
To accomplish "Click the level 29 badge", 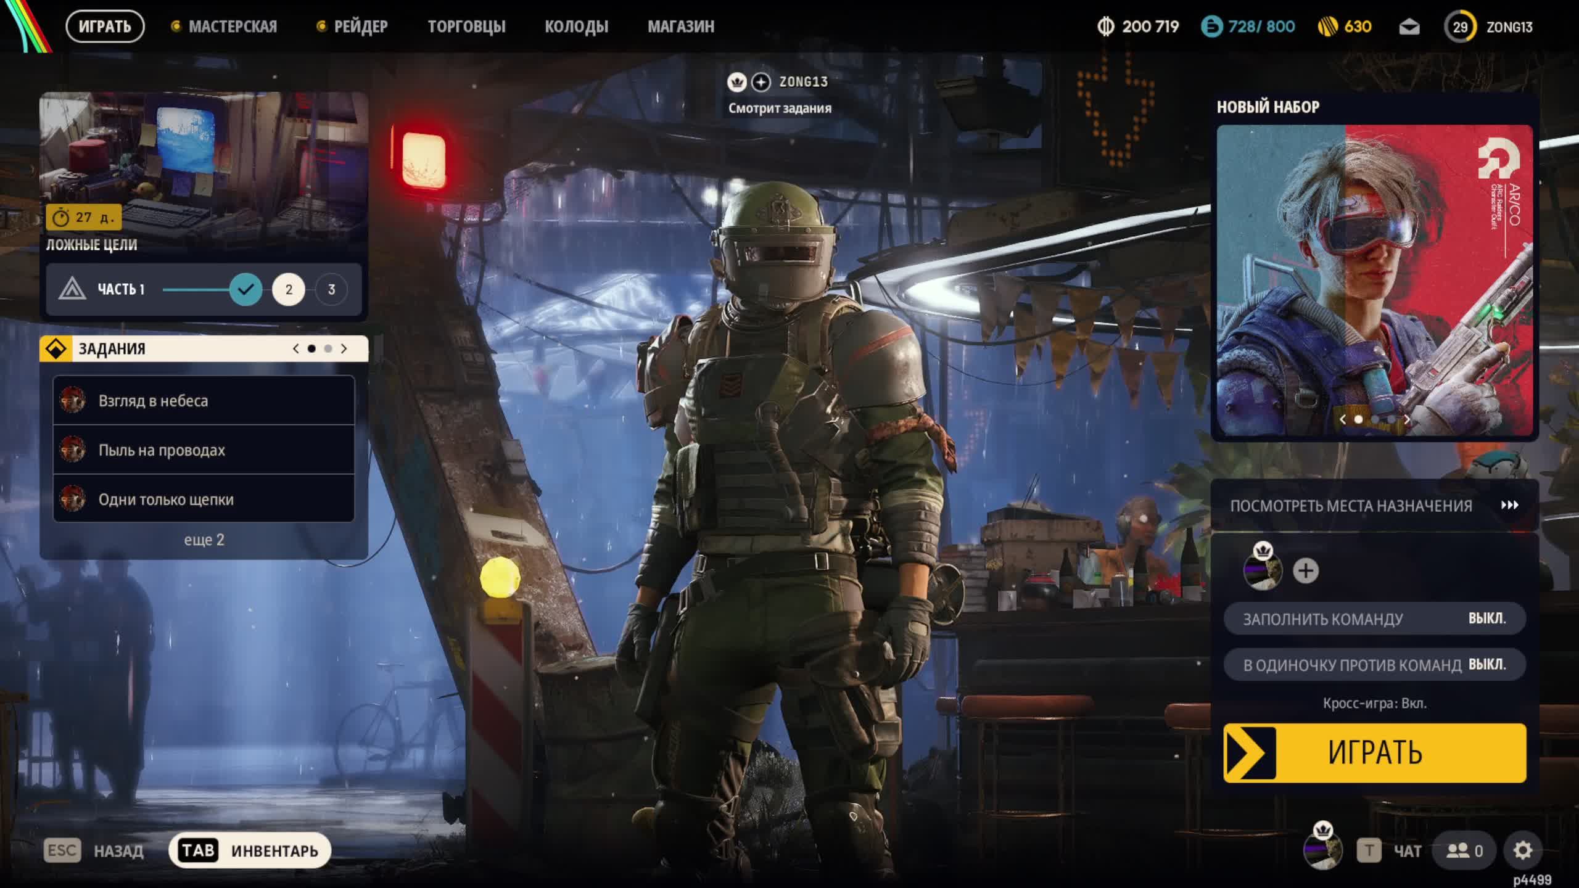I will (x=1460, y=27).
